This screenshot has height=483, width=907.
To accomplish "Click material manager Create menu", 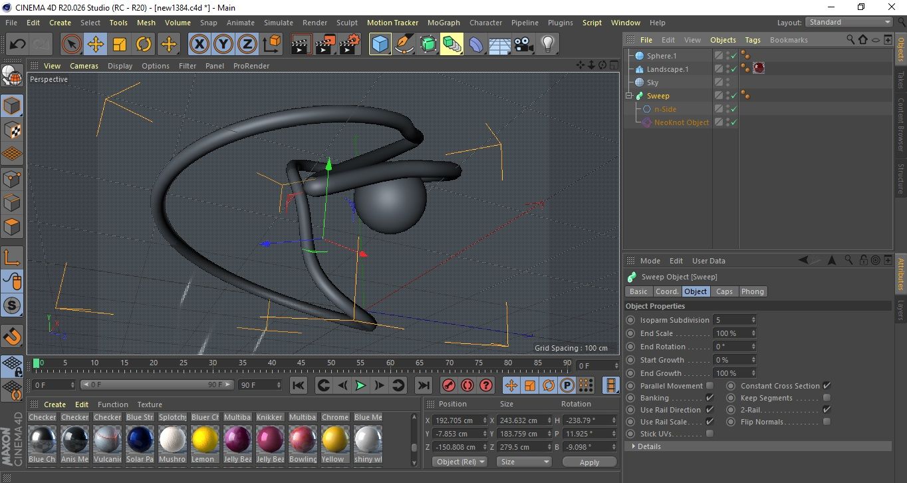I will tap(55, 404).
